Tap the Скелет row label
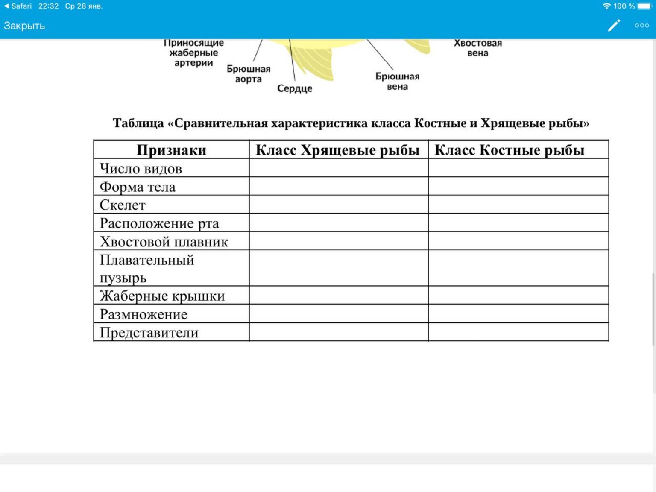The height and width of the screenshot is (492, 656). pos(123,205)
